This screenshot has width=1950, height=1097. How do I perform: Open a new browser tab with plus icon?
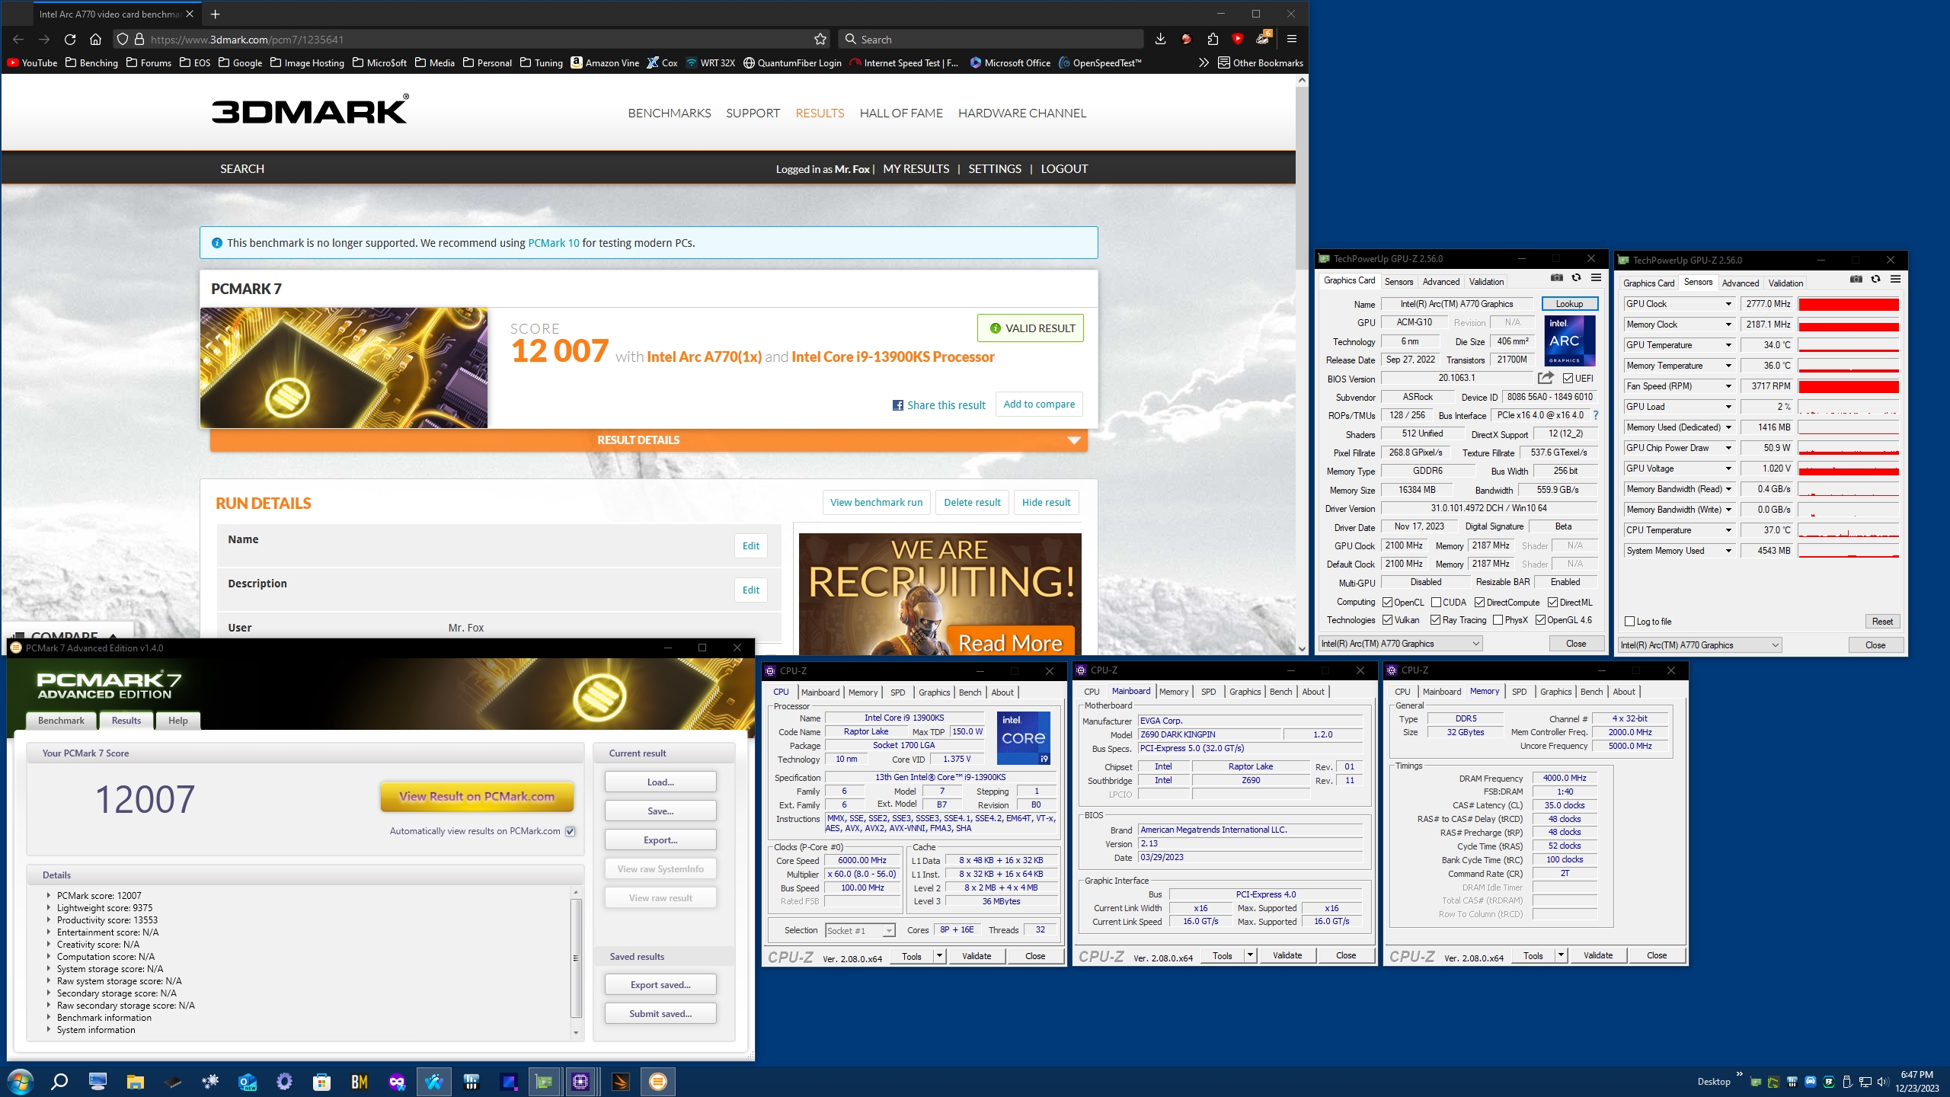pyautogui.click(x=216, y=14)
